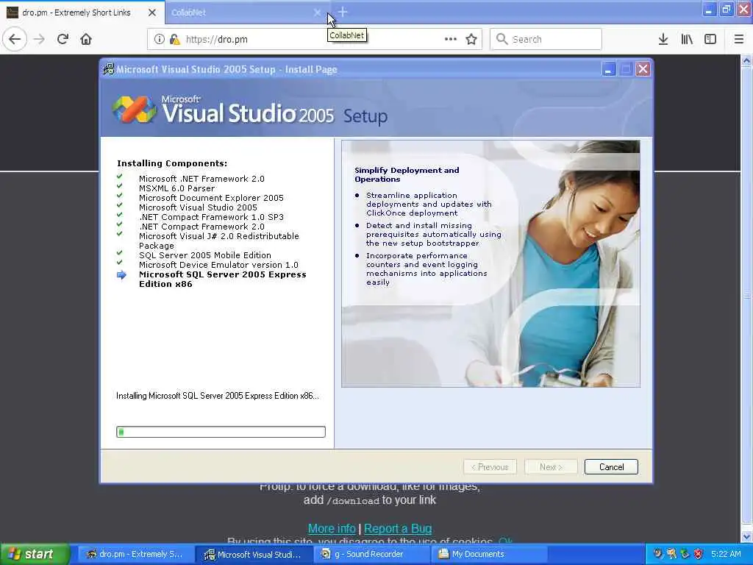753x565 pixels.
Task: Switch to dro.pm taskbar button
Action: click(136, 555)
